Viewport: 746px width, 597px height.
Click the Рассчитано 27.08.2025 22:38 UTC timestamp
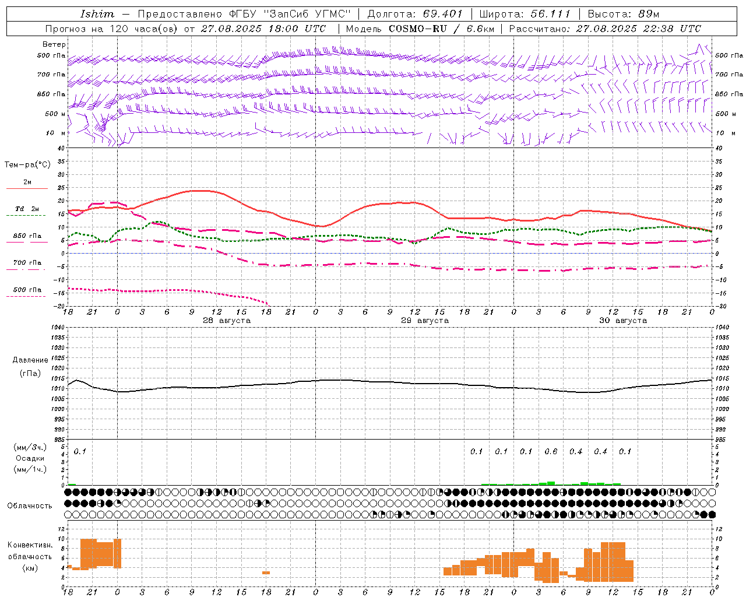click(x=605, y=29)
